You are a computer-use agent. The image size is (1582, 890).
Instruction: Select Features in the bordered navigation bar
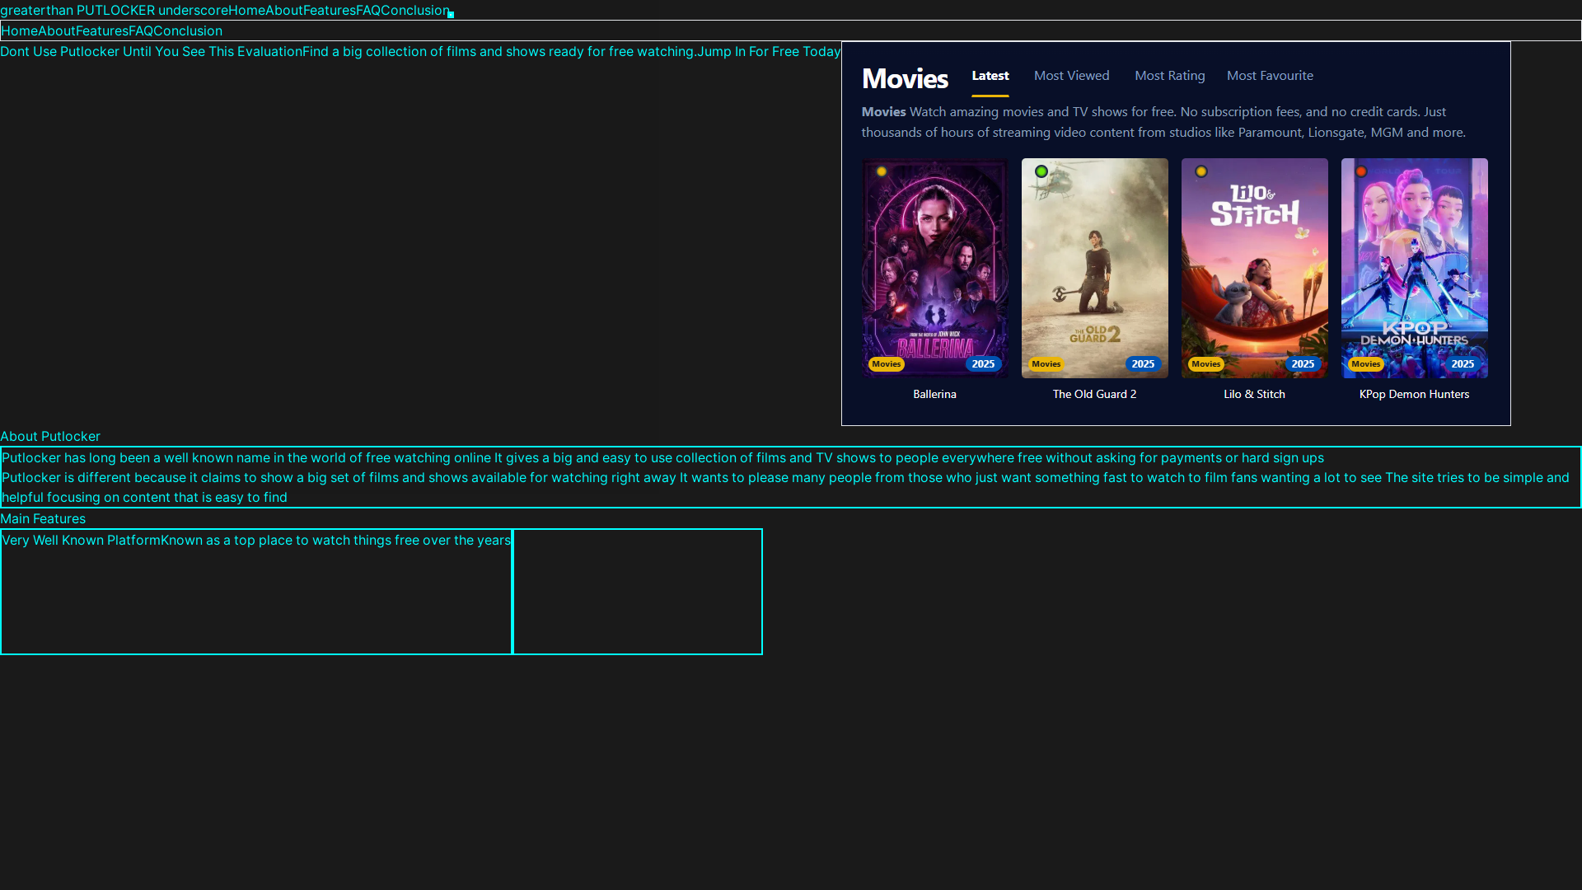(102, 30)
